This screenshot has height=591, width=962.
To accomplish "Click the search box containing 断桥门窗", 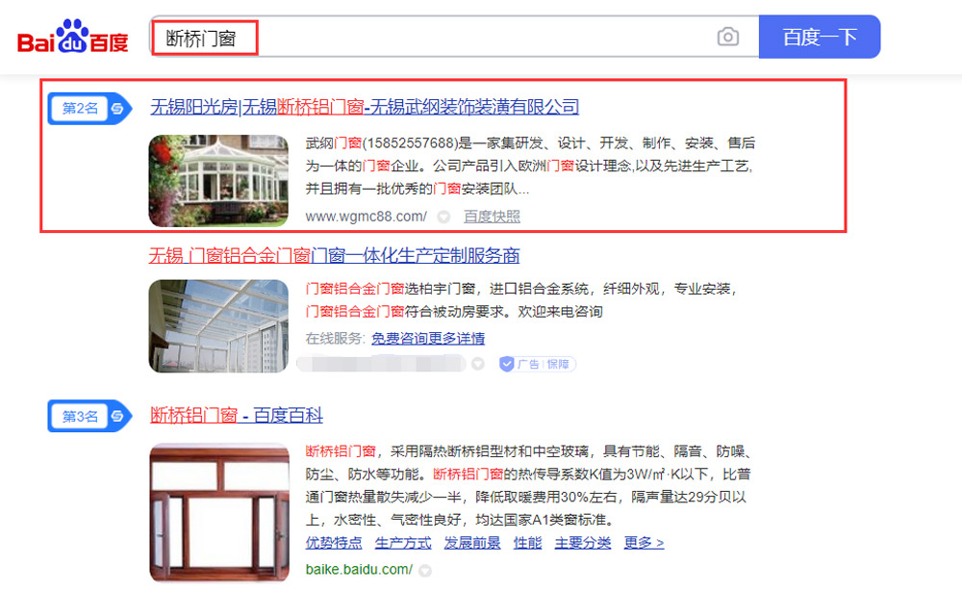I will [x=433, y=38].
